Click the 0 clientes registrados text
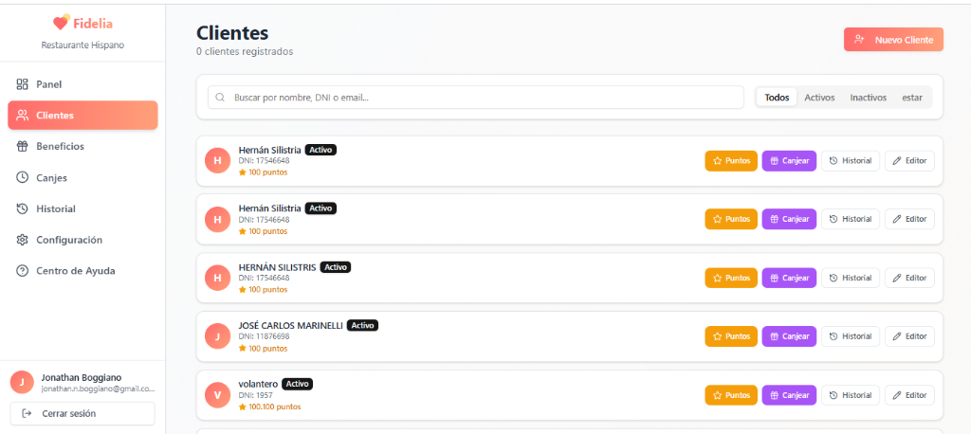Viewport: 971px width, 434px height. [245, 51]
